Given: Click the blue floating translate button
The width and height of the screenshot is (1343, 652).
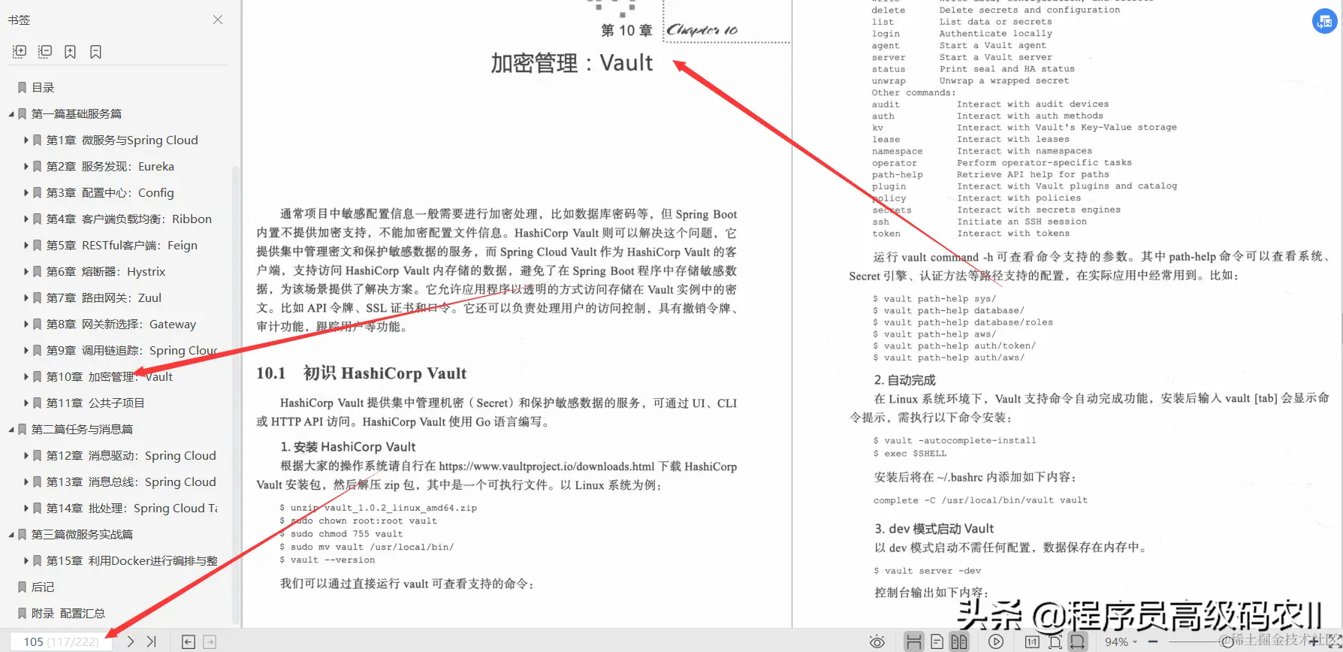Looking at the screenshot, I should pos(1324,21).
